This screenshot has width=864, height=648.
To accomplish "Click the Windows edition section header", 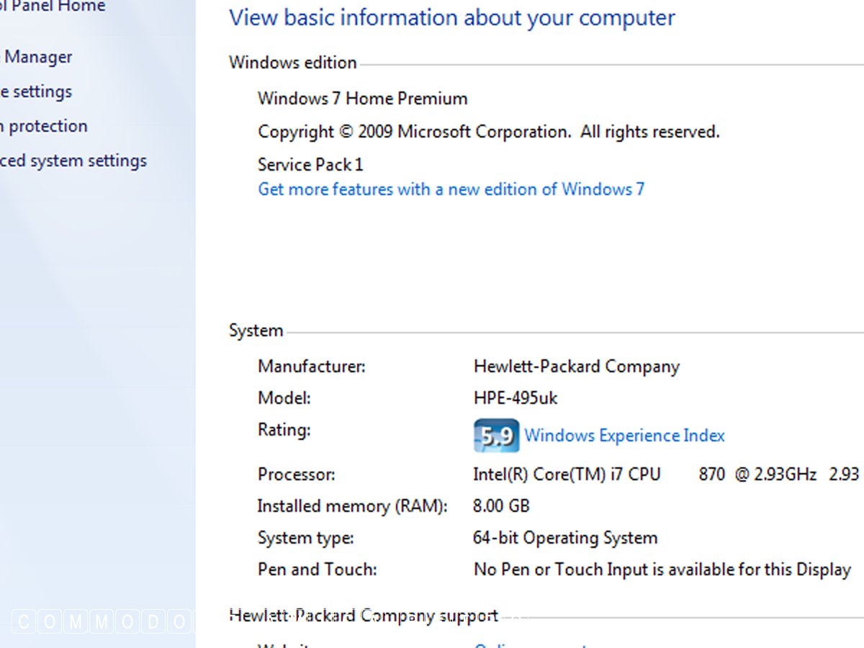I will tap(293, 63).
